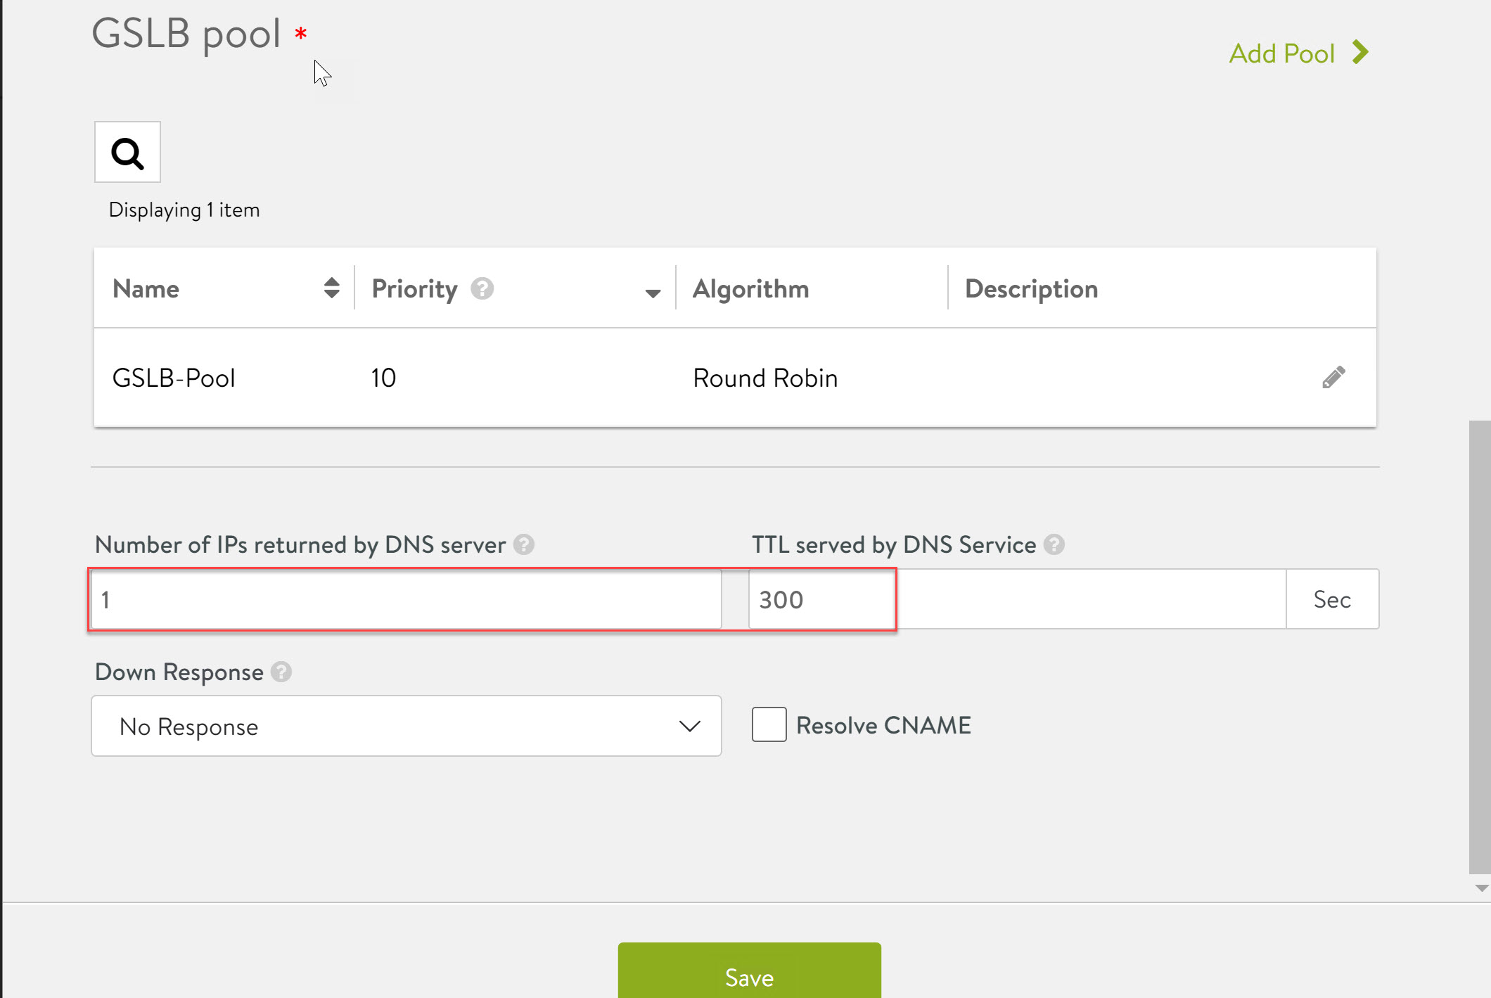1491x998 pixels.
Task: Sort table by Name column arrows
Action: point(331,288)
